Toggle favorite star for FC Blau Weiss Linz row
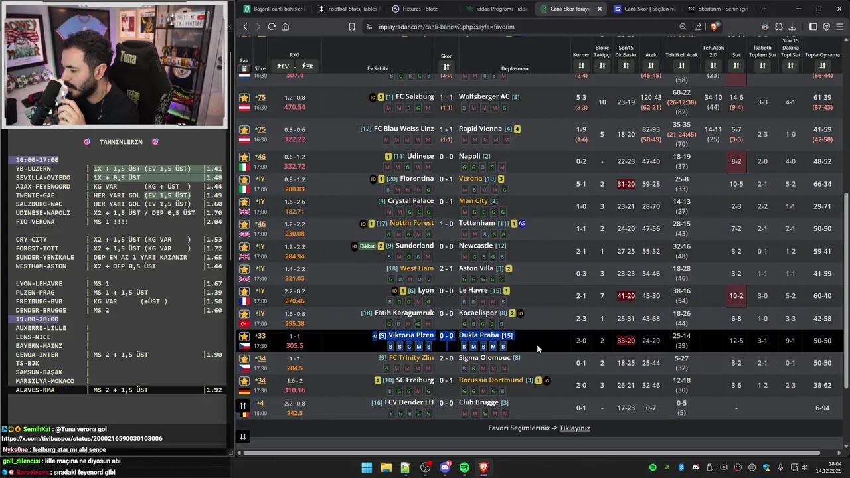Viewport: 850px width, 478px height. click(x=244, y=130)
